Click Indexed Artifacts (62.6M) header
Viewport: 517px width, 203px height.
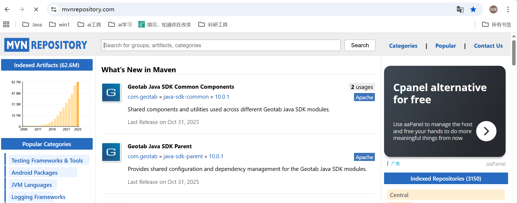pyautogui.click(x=47, y=65)
